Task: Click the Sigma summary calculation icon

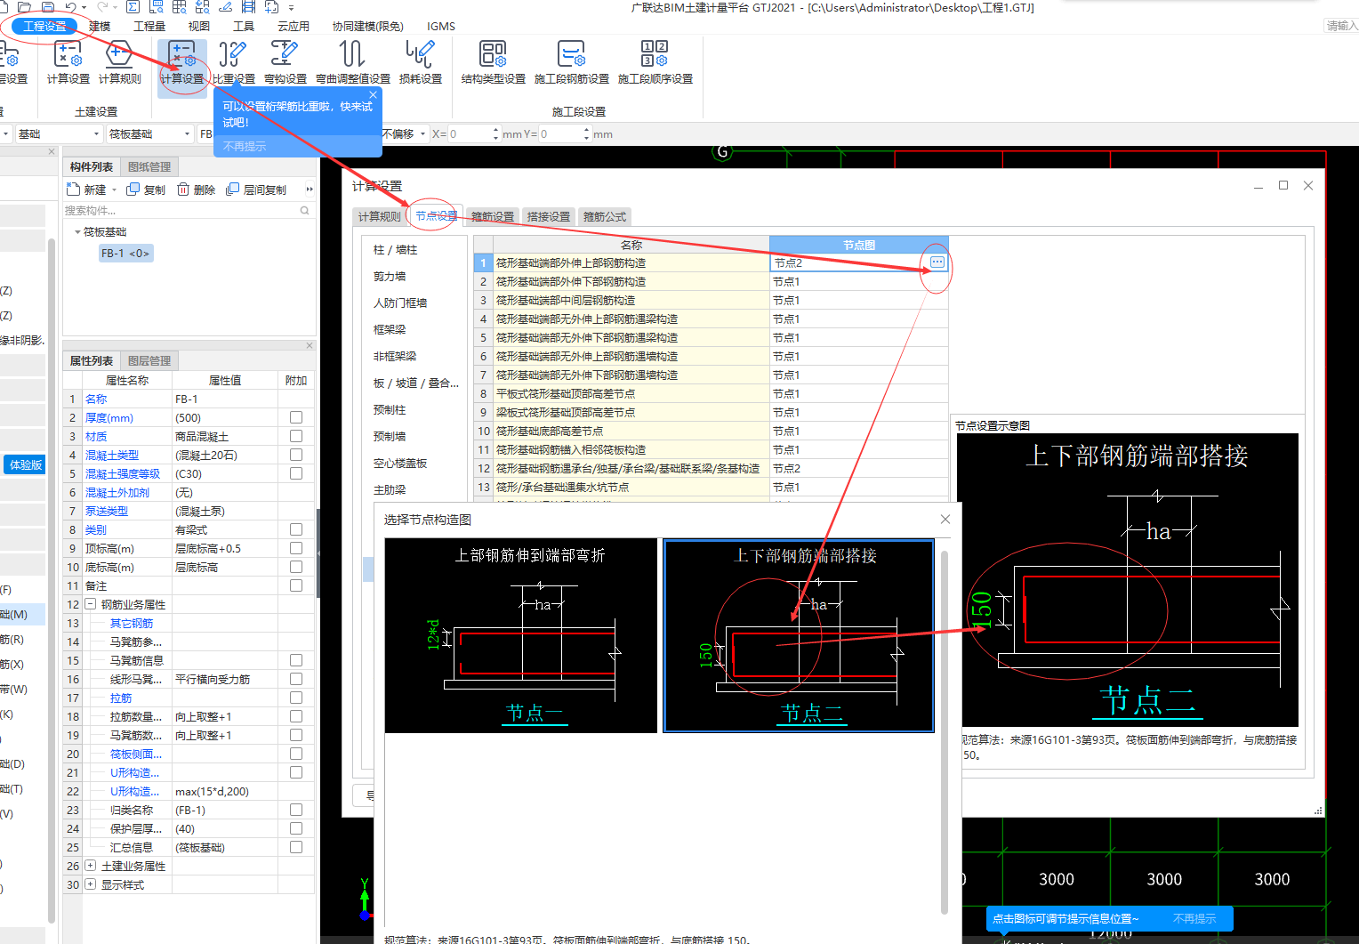Action: pyautogui.click(x=133, y=6)
